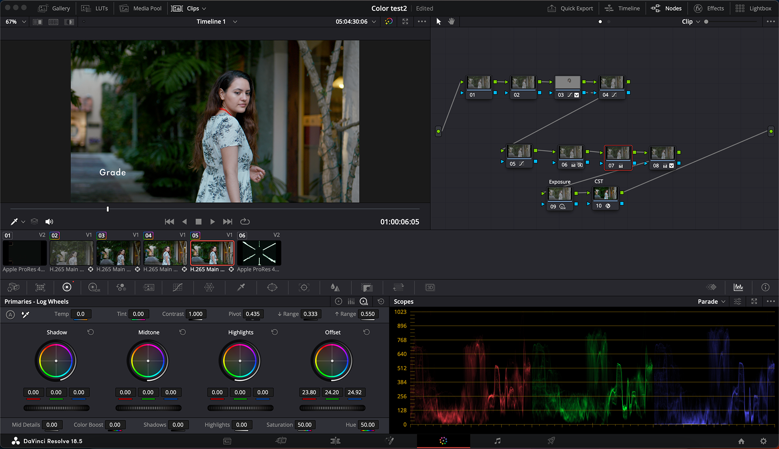The height and width of the screenshot is (449, 779).
Task: Open the Tracker palette
Action: click(x=304, y=287)
